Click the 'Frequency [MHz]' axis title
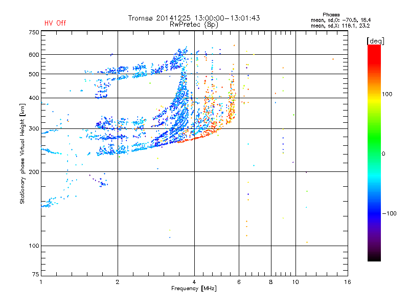 [194, 289]
